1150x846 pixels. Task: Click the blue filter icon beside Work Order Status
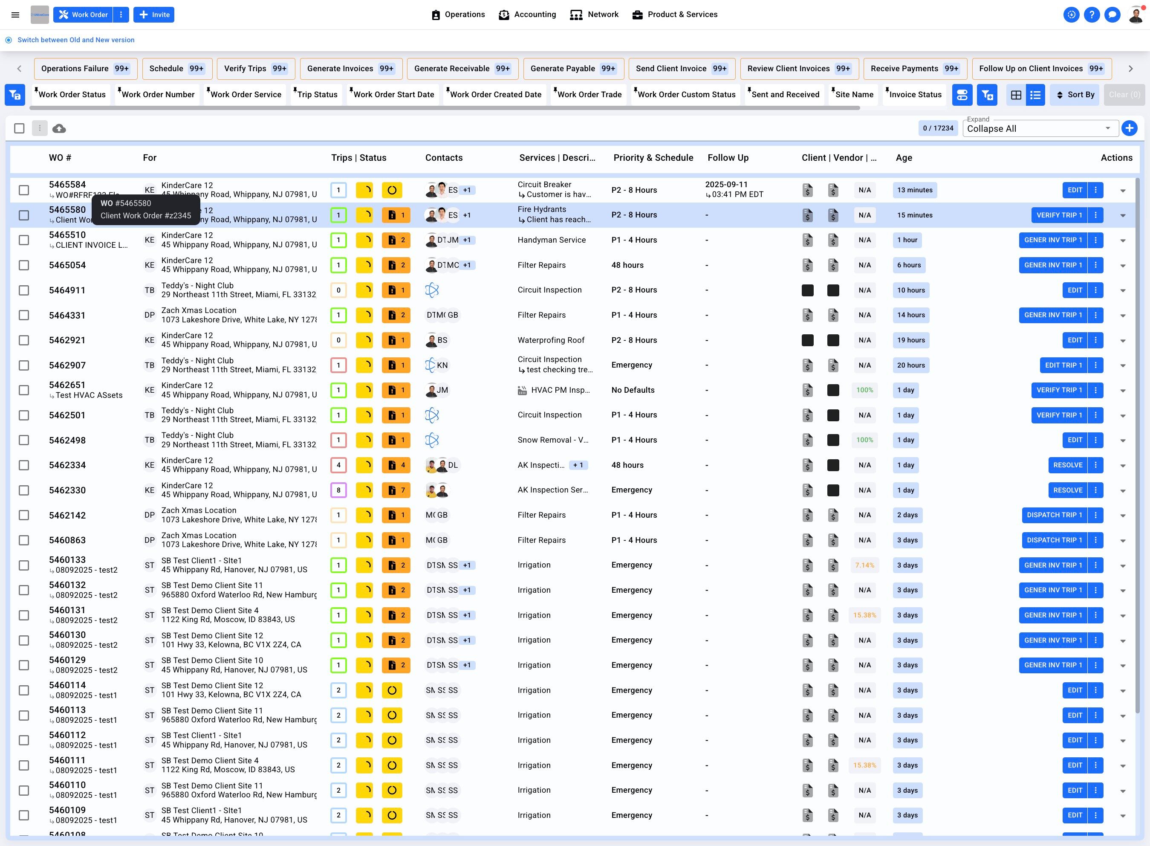15,95
